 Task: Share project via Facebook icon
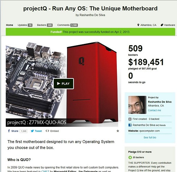9,131
